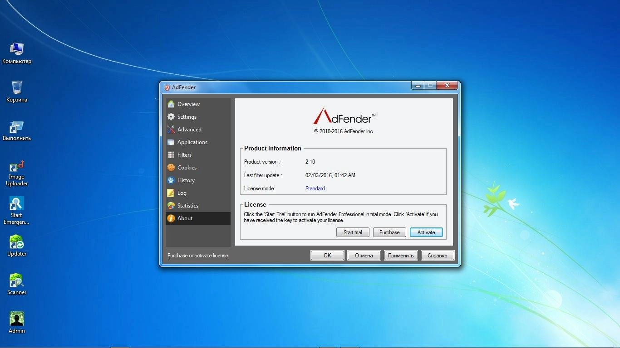Switch to the Settings section
The width and height of the screenshot is (620, 348).
click(x=198, y=116)
